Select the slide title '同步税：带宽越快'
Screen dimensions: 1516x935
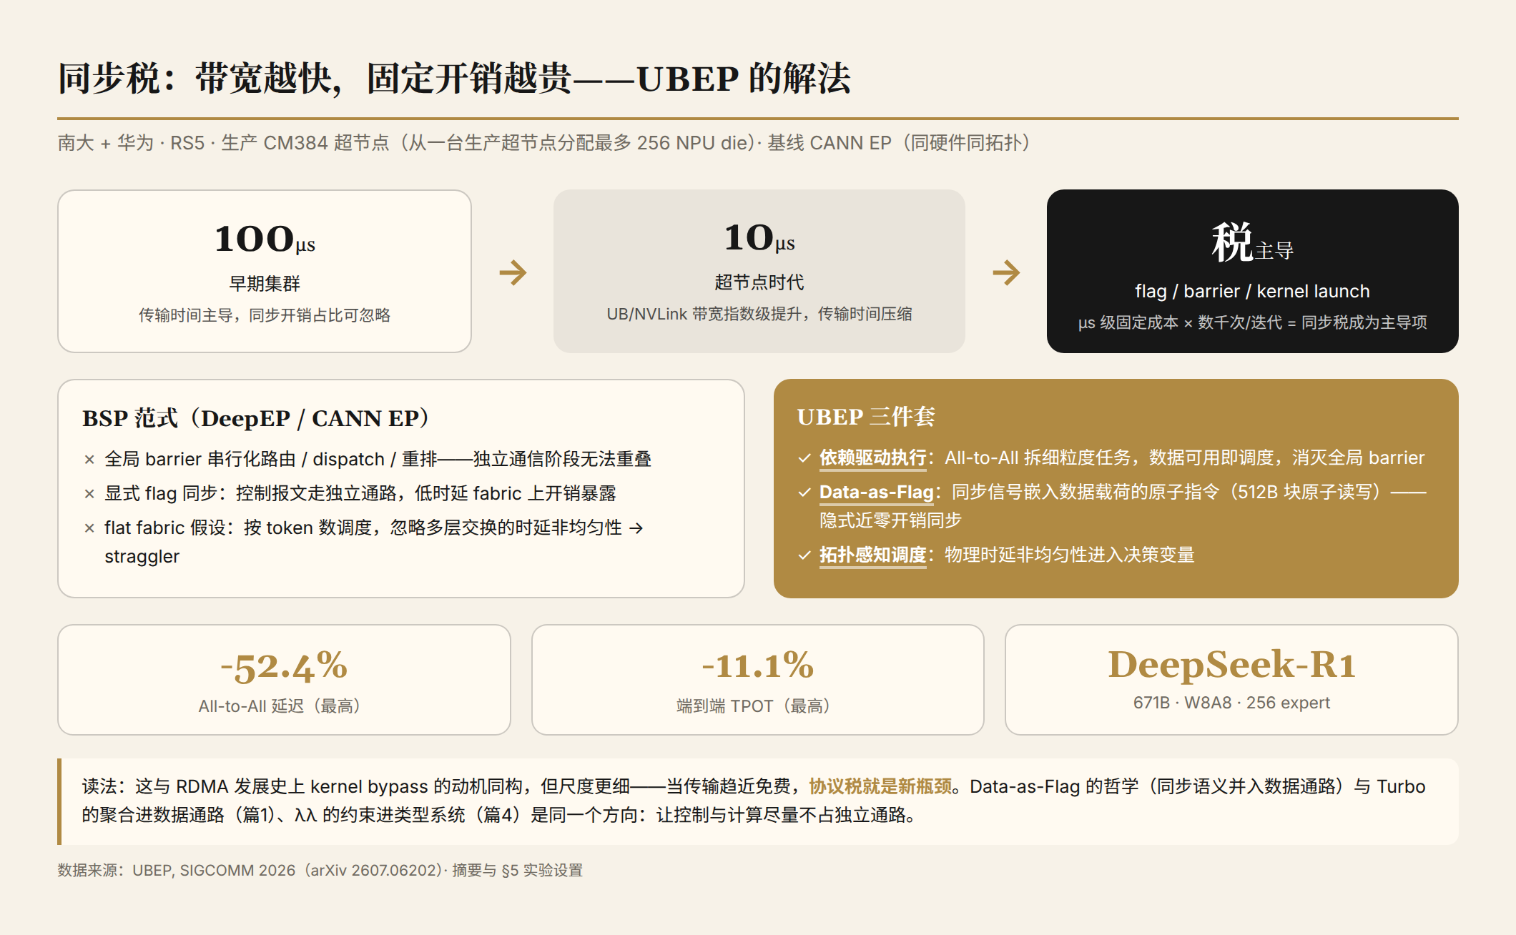click(x=454, y=78)
